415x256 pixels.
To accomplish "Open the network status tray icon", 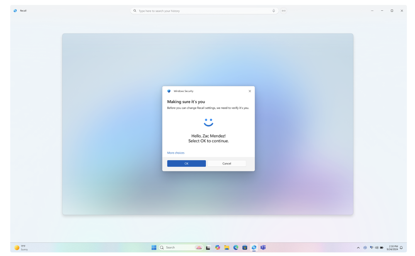I will [371, 248].
